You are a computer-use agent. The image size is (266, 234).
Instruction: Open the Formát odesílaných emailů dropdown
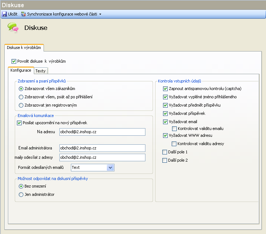click(x=111, y=167)
